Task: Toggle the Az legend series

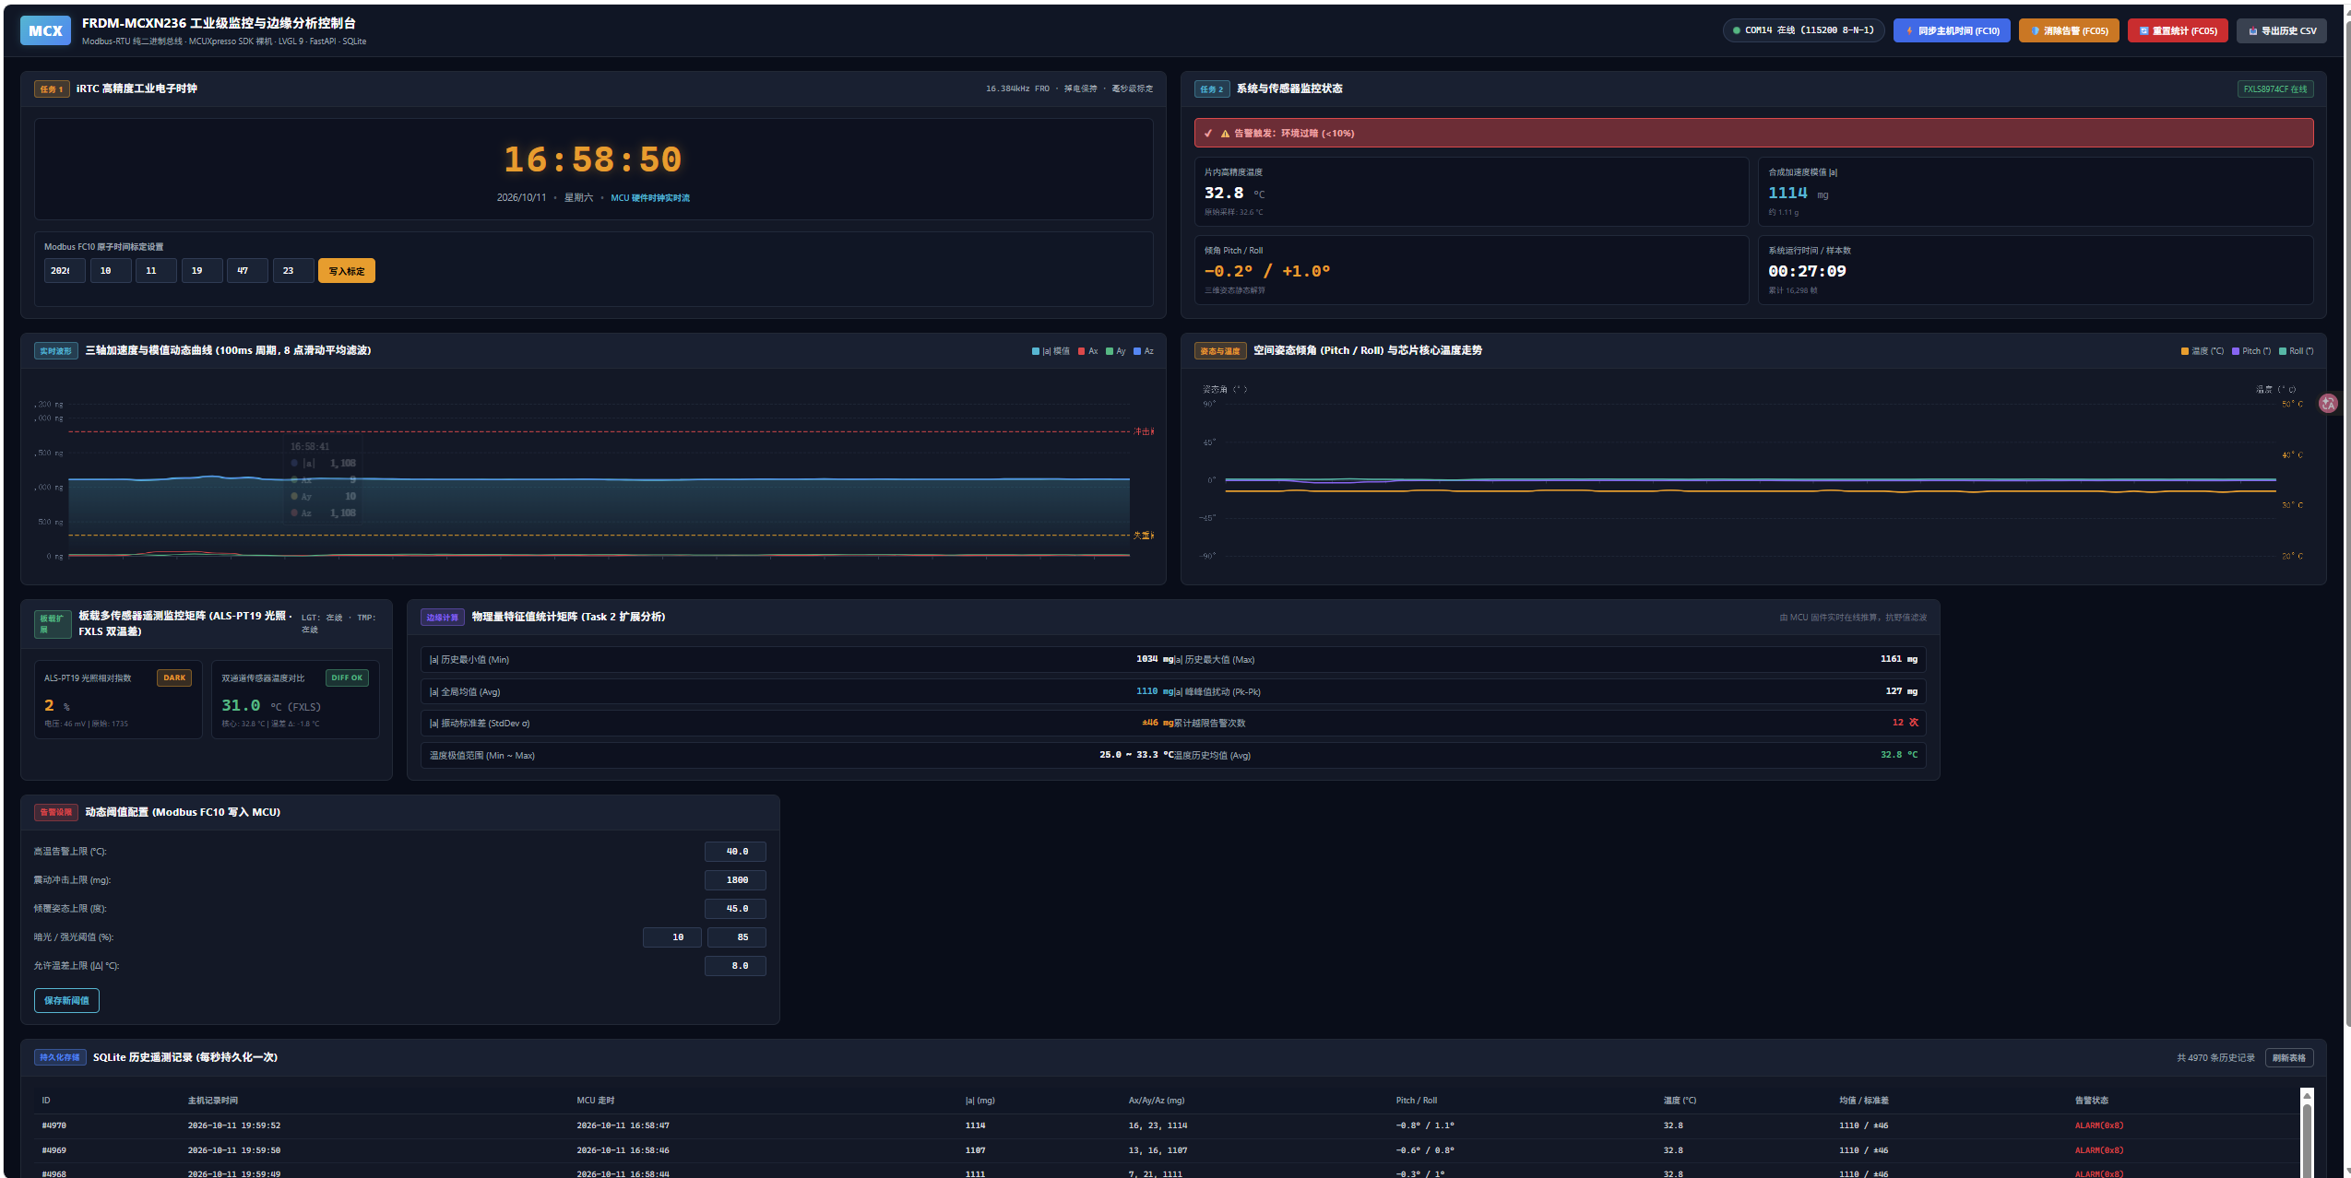Action: [x=1144, y=351]
